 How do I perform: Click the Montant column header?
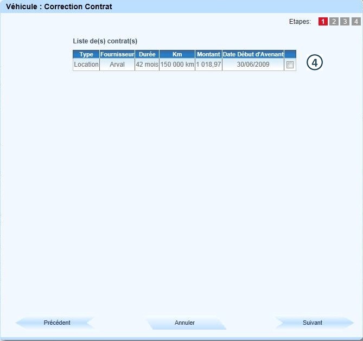coord(208,54)
